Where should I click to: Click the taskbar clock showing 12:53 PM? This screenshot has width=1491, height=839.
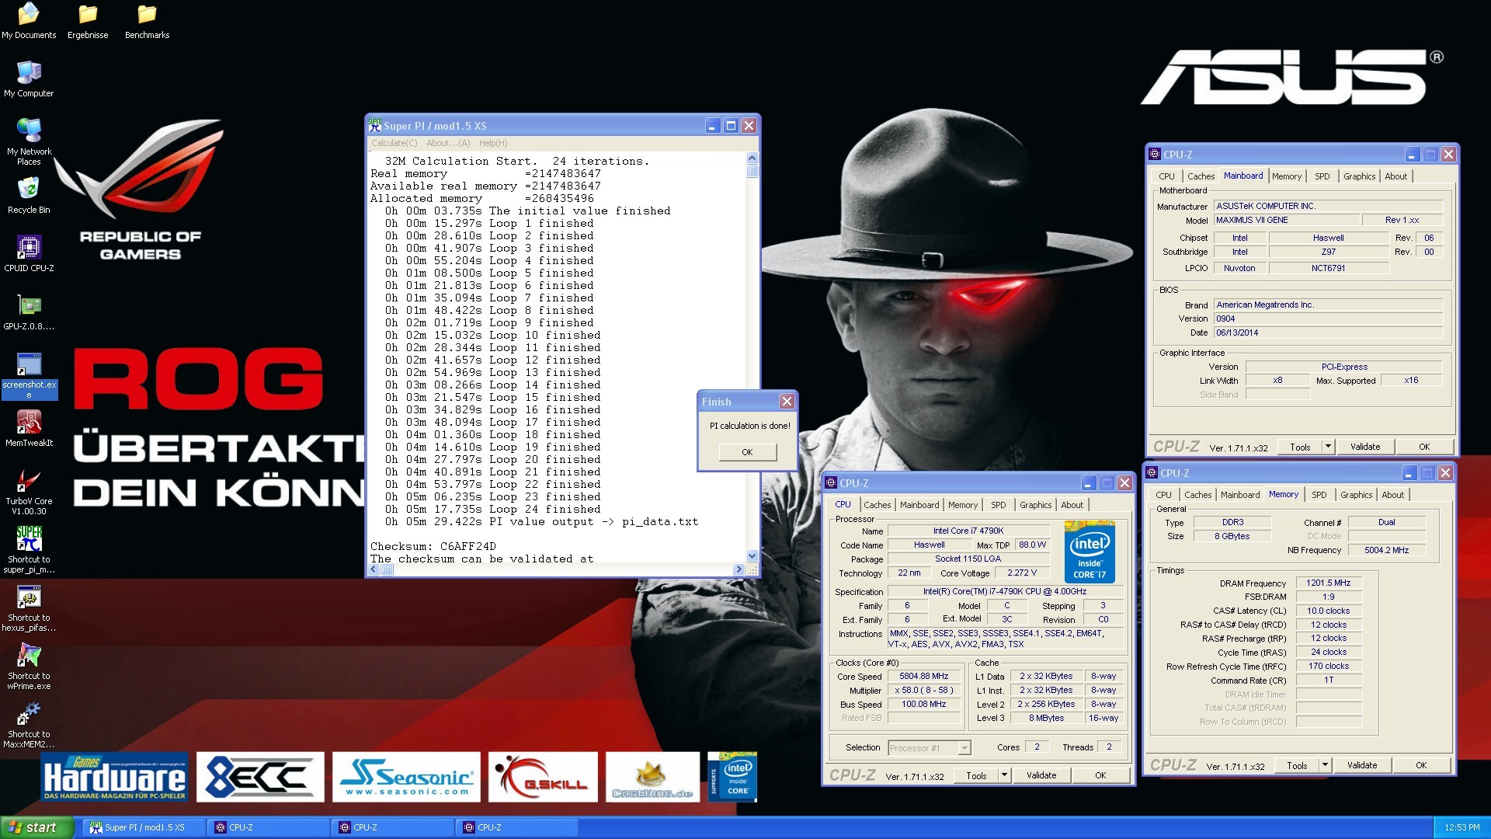point(1462,827)
